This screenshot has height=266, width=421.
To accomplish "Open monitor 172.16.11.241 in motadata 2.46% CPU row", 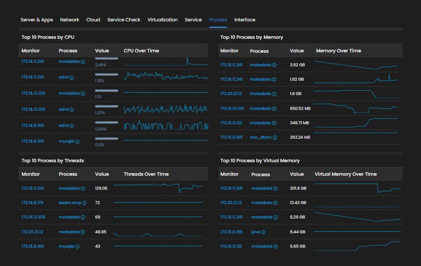I will [x=33, y=61].
